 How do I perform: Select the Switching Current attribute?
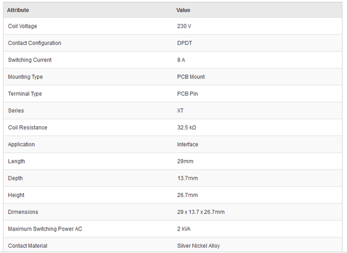pos(29,60)
